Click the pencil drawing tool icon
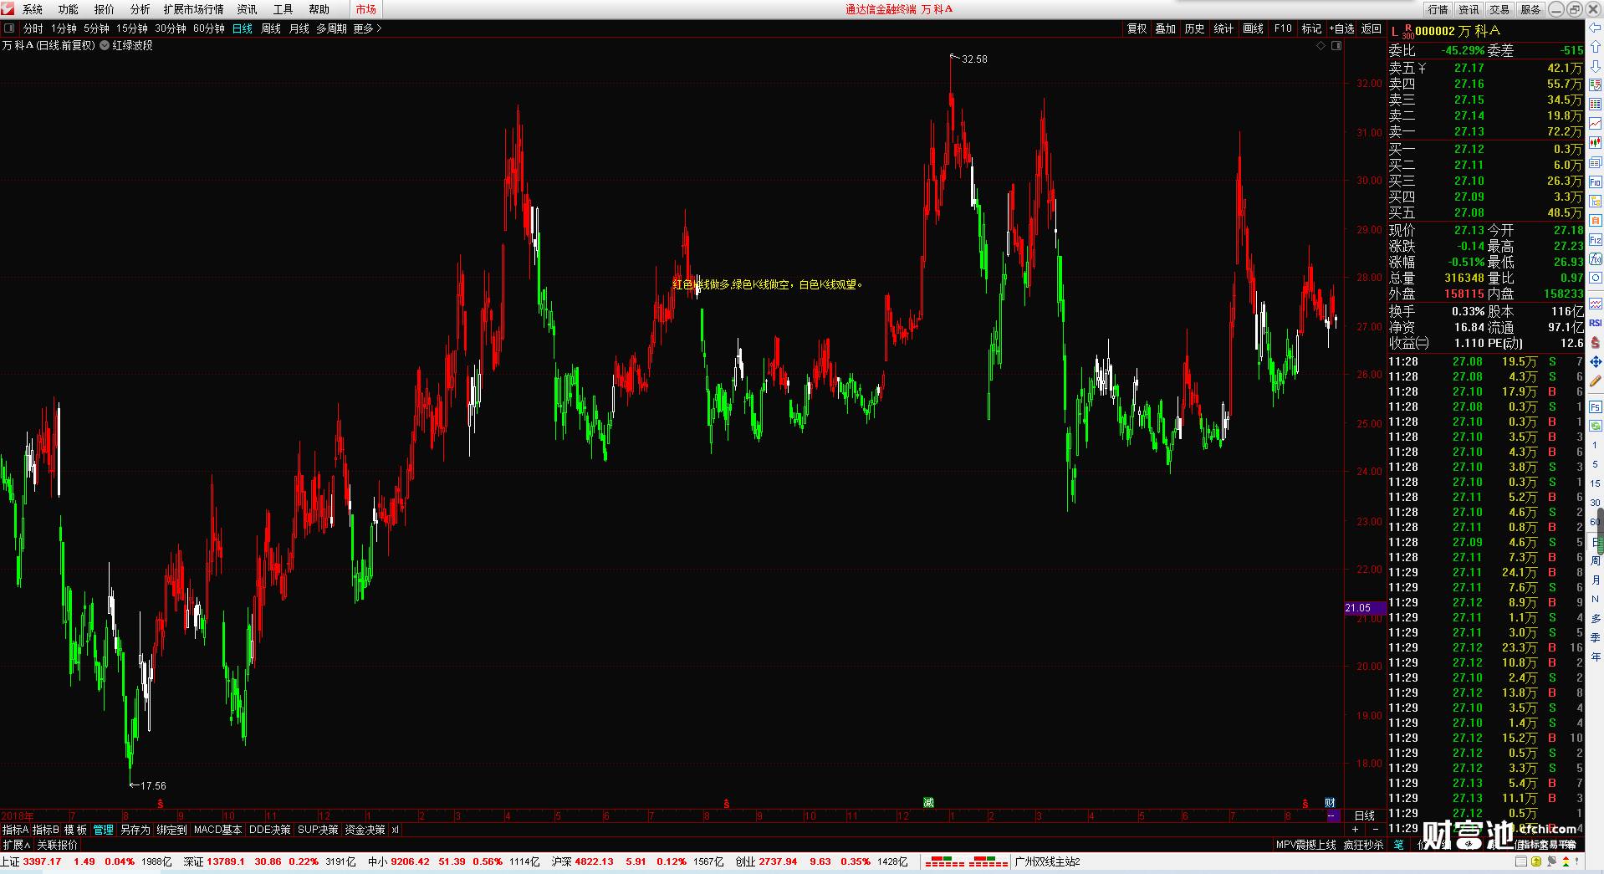 click(x=1596, y=381)
